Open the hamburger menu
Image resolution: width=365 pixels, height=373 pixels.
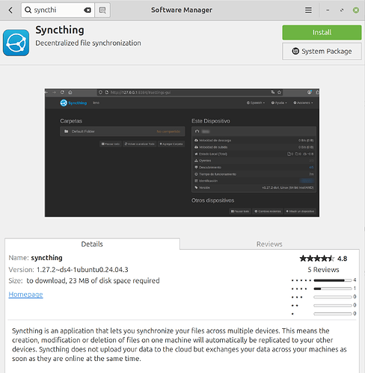[308, 10]
